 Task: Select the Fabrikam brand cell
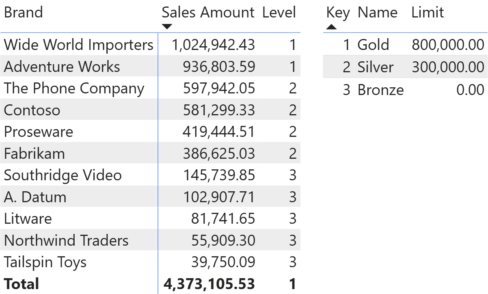click(34, 153)
